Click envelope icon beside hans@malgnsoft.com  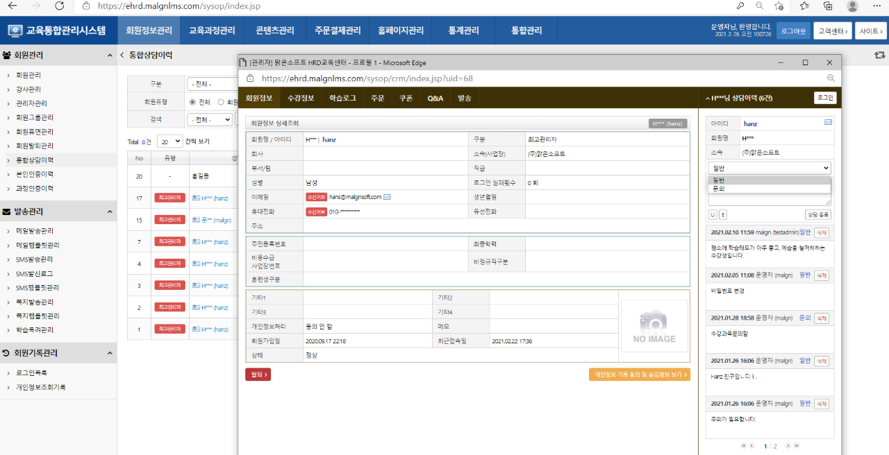387,197
